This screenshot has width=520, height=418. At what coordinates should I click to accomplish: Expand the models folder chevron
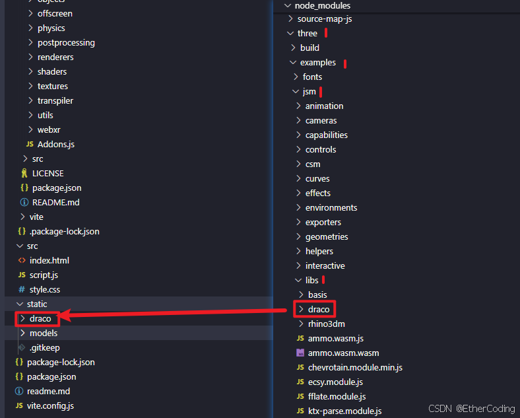(22, 333)
